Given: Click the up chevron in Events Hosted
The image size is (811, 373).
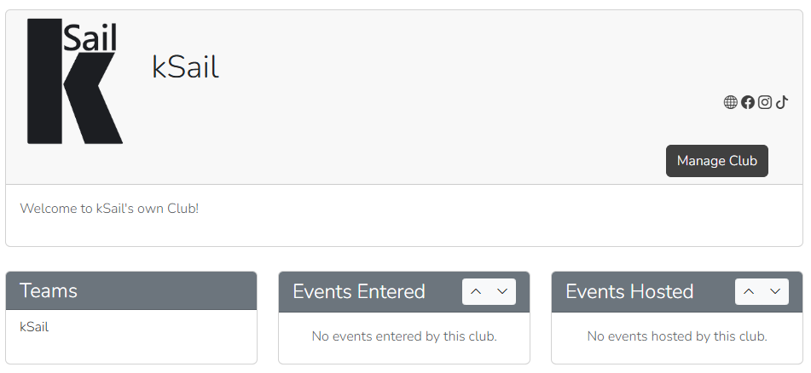Looking at the screenshot, I should (x=749, y=291).
